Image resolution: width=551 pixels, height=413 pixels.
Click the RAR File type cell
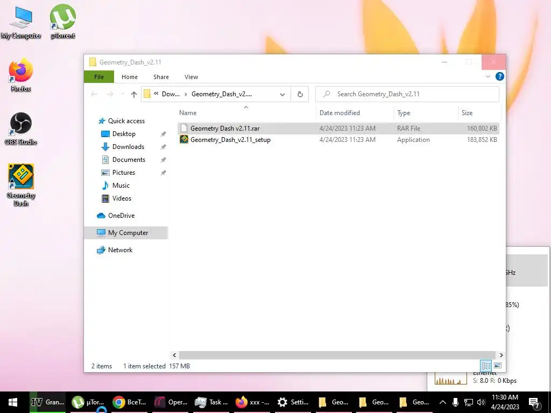[x=408, y=129]
